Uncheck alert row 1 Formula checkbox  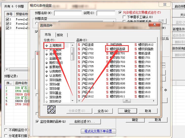[x=7, y=19]
